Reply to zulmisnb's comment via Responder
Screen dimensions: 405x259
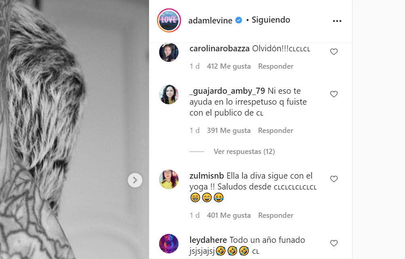tap(276, 215)
